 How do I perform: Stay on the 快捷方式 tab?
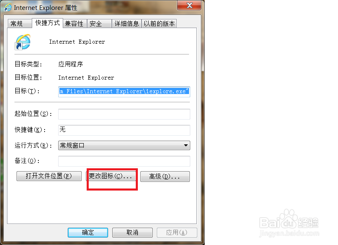pyautogui.click(x=47, y=23)
